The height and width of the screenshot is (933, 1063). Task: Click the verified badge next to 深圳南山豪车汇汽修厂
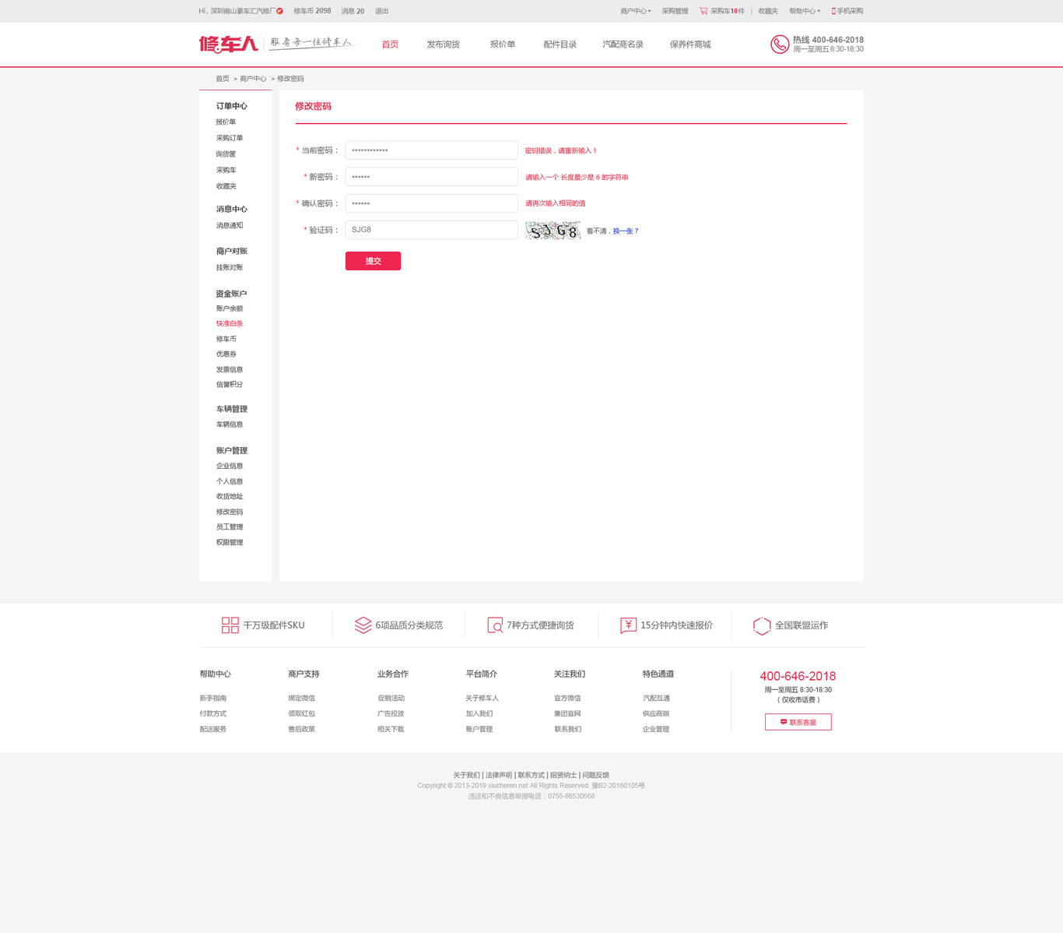[x=280, y=11]
